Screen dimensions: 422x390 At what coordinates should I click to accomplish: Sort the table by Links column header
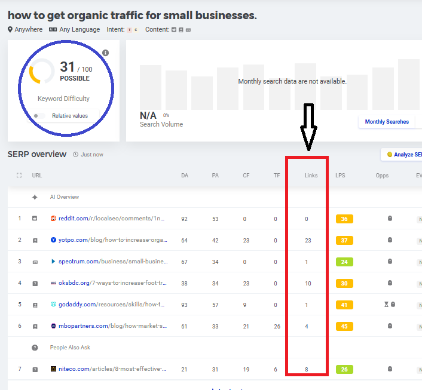tap(311, 176)
